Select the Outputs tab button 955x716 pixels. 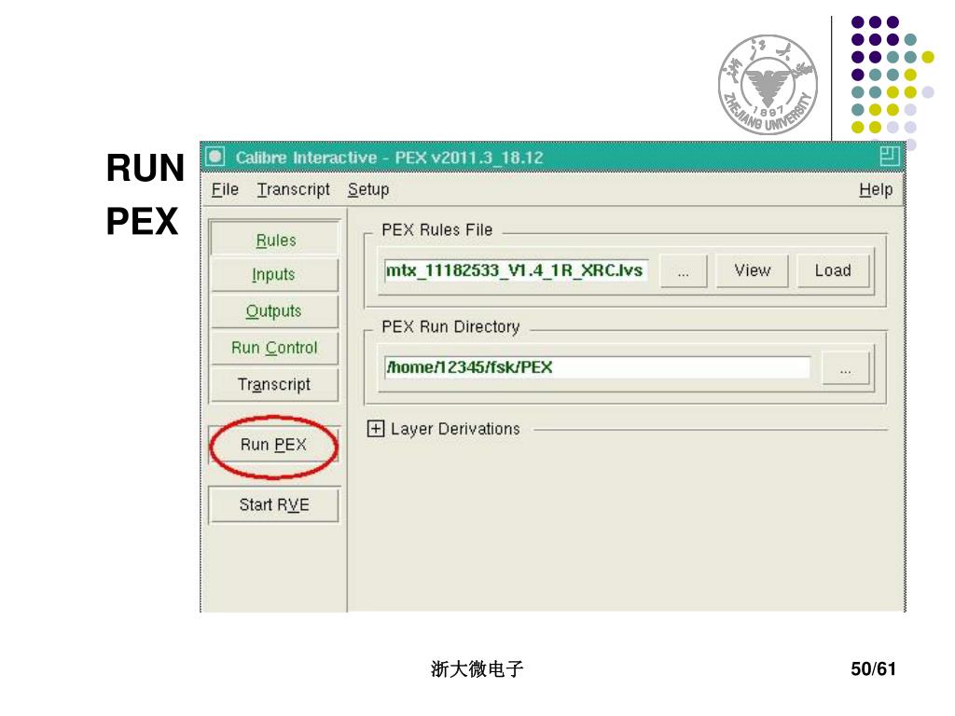274,311
